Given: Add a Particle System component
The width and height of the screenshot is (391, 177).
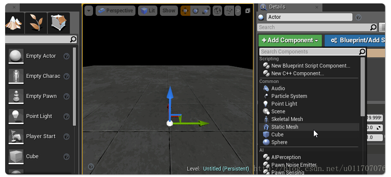Looking at the screenshot, I should tap(289, 96).
